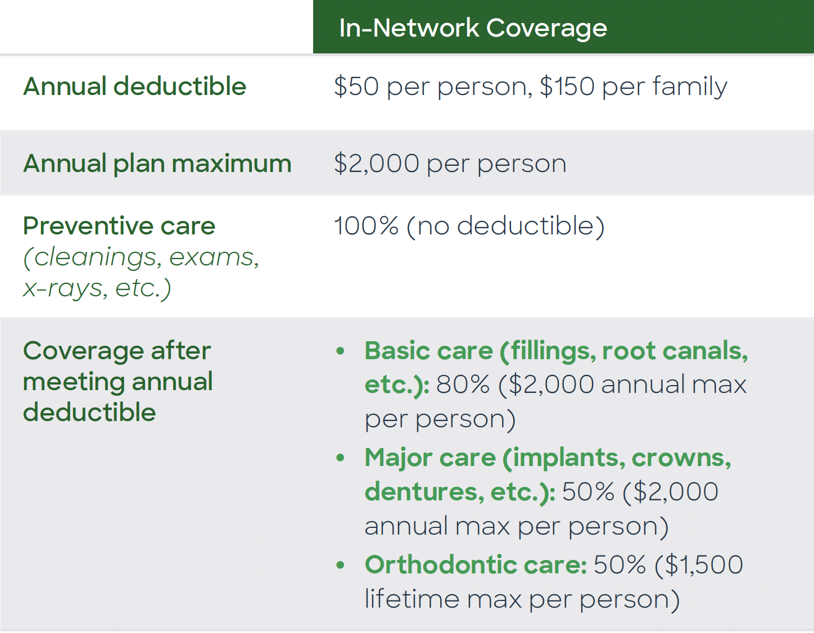Click the 50% ($2,000 figure for major care
The image size is (814, 633).
640,492
